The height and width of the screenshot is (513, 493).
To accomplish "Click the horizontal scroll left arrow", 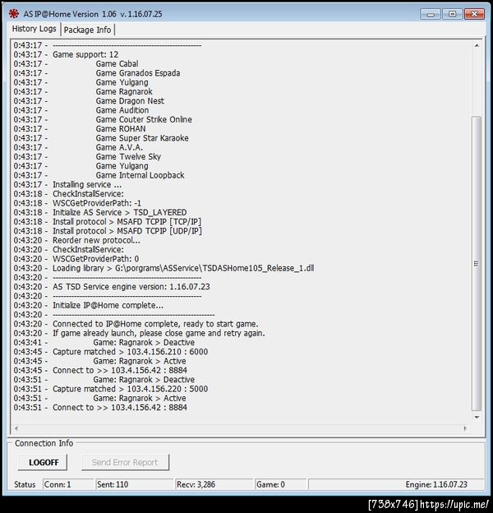I will pos(16,428).
